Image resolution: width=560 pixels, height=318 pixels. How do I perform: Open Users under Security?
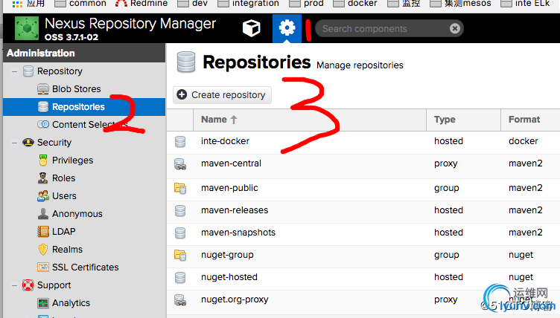[x=64, y=195]
